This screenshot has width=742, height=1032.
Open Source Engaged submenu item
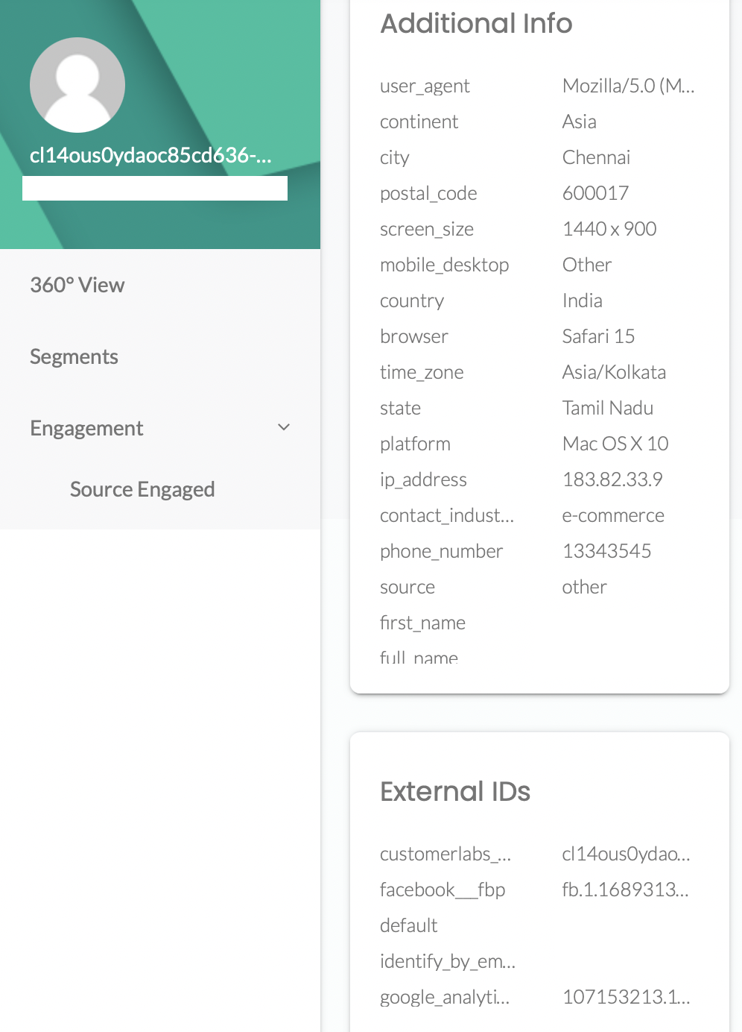[x=142, y=489]
